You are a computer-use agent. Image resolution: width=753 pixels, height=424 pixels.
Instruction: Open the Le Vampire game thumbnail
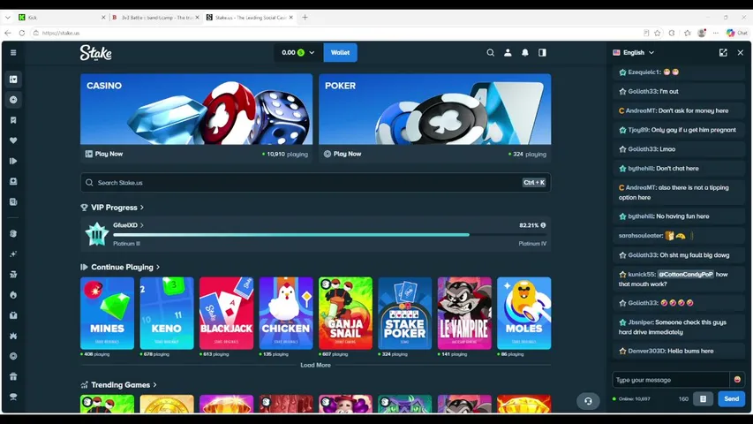[464, 313]
